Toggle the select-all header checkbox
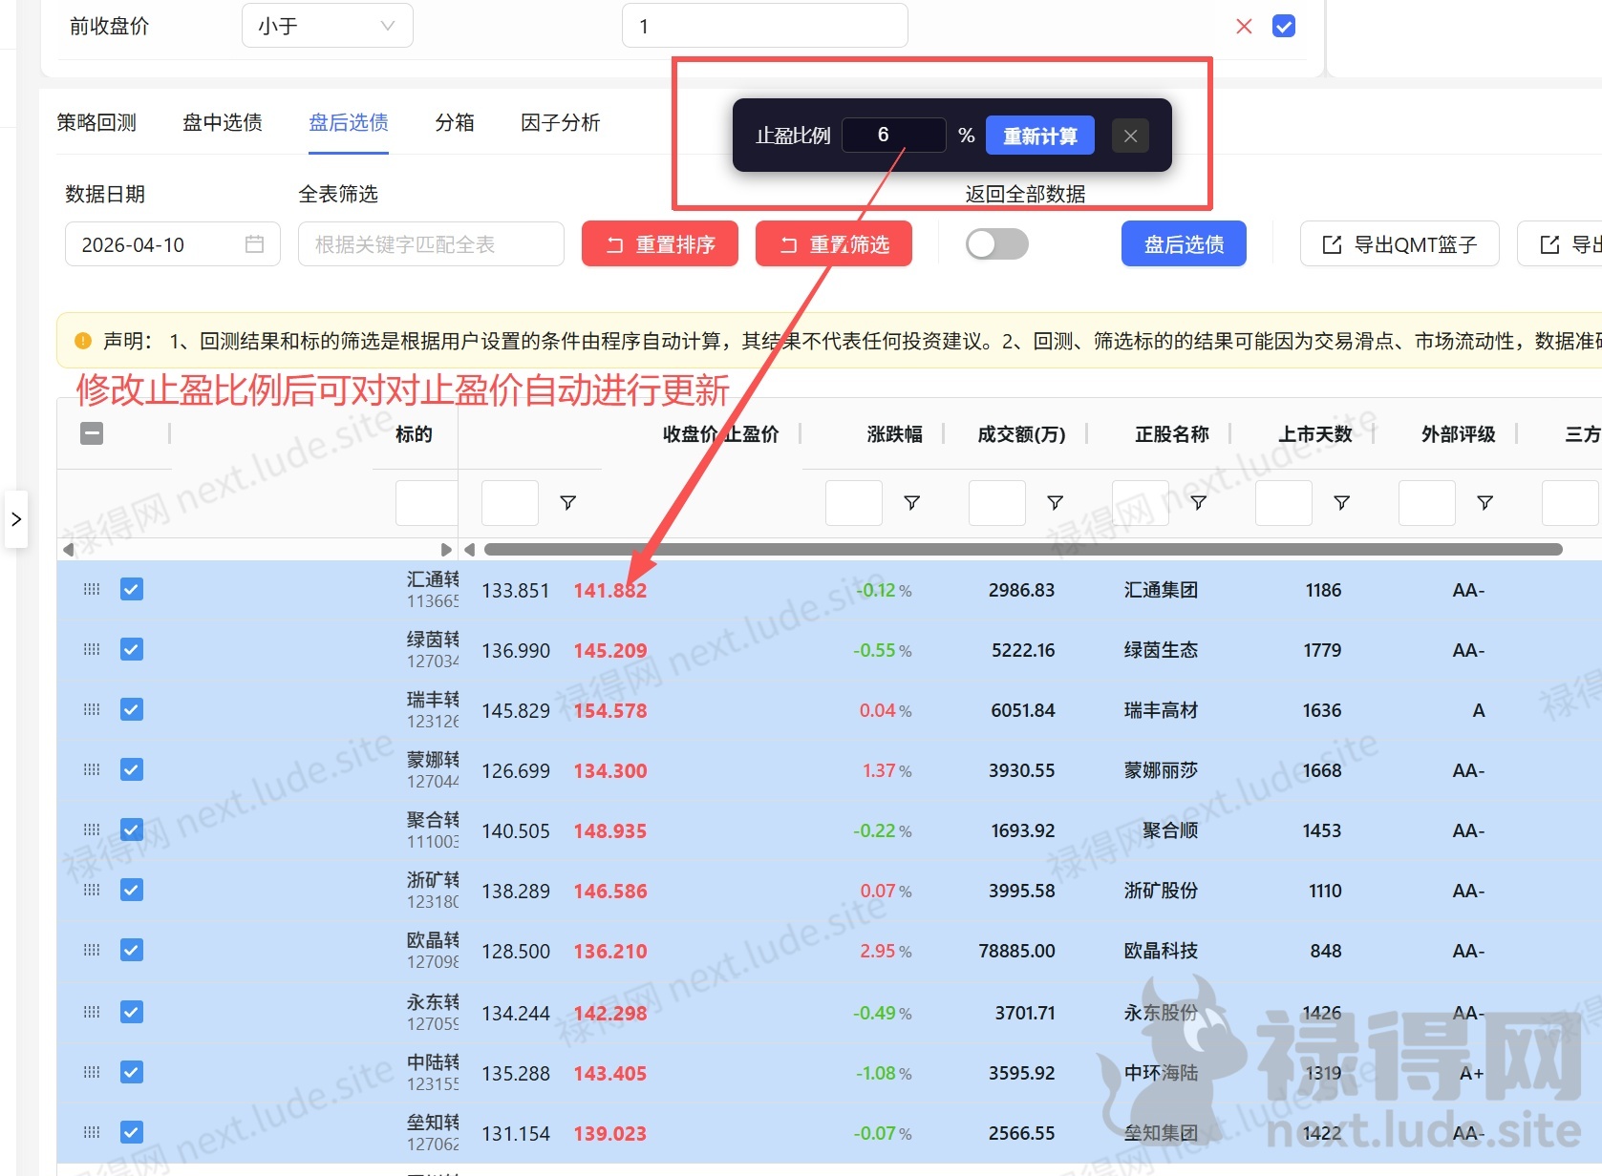 (92, 433)
